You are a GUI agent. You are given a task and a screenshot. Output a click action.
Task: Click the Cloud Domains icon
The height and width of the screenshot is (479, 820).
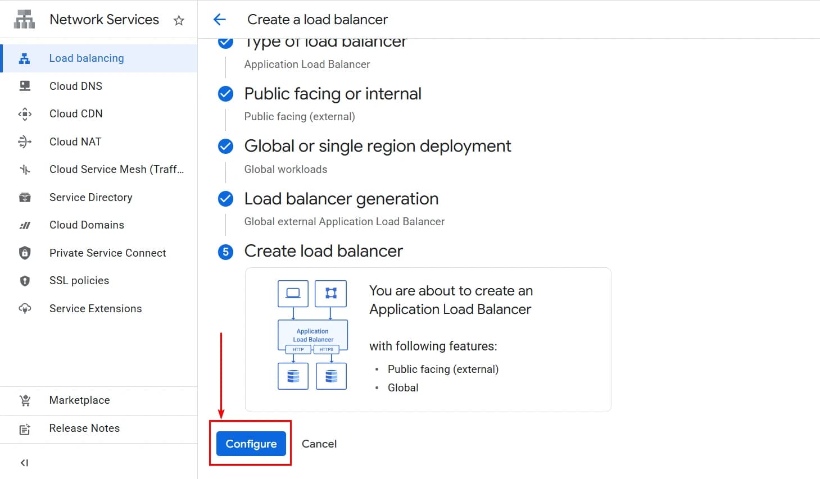pos(25,225)
